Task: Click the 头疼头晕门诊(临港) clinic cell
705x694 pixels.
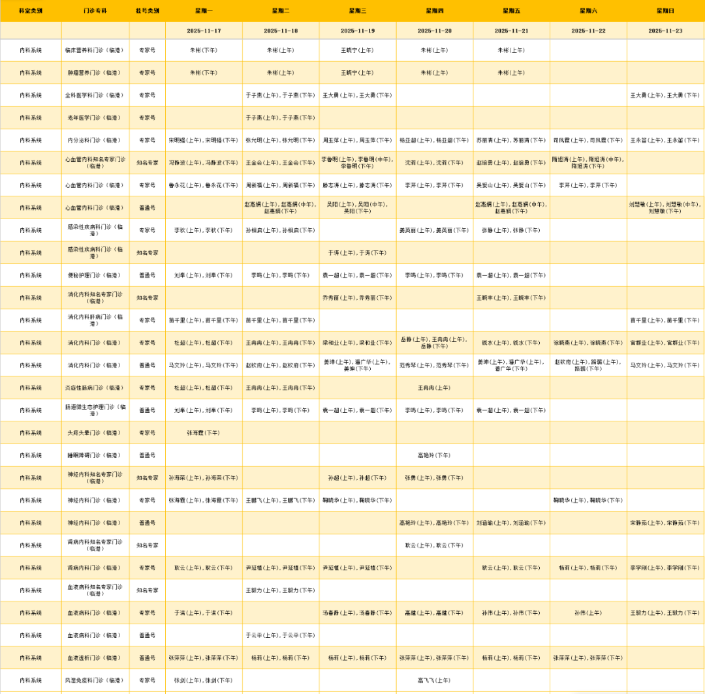Action: 95,433
